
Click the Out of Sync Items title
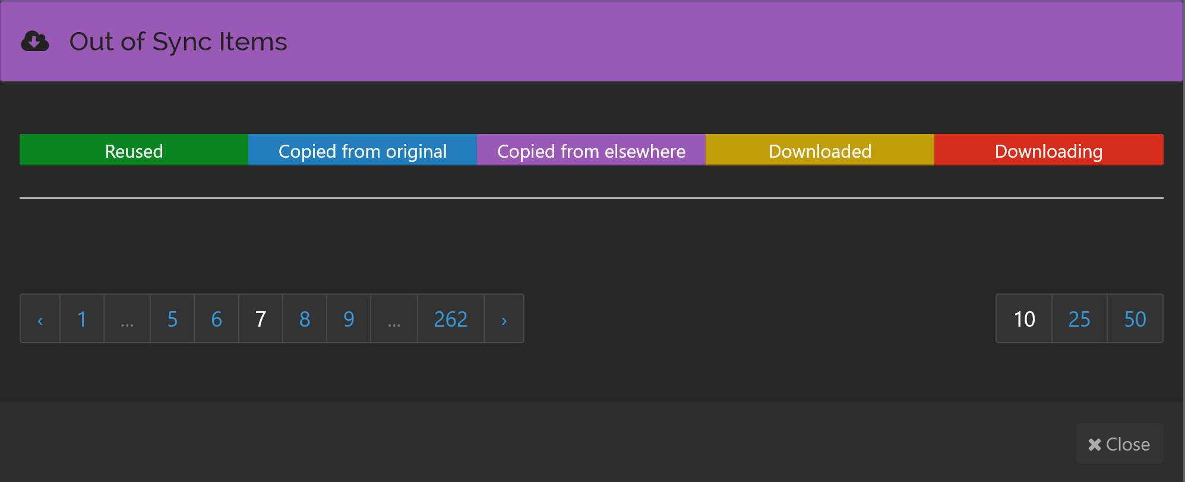tap(178, 42)
